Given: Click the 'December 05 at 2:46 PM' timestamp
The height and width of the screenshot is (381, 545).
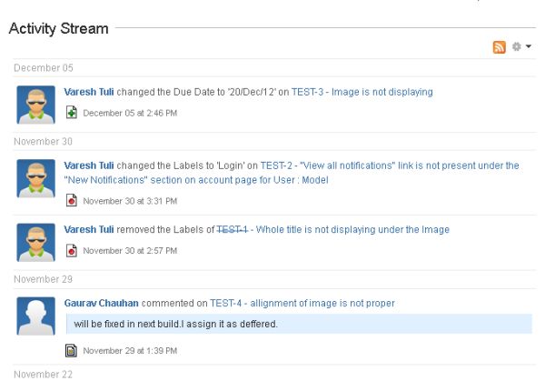Looking at the screenshot, I should coord(129,114).
